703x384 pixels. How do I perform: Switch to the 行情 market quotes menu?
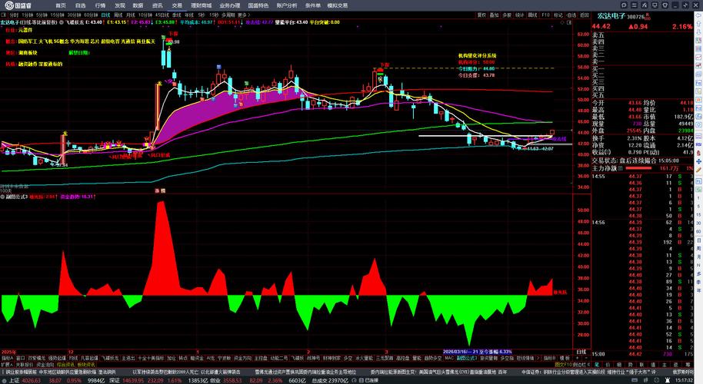(x=100, y=5)
